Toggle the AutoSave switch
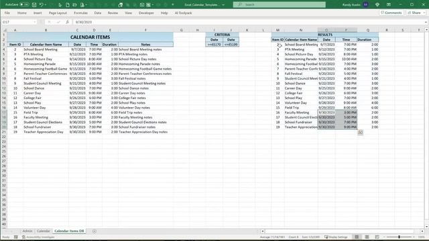 [x=24, y=5]
